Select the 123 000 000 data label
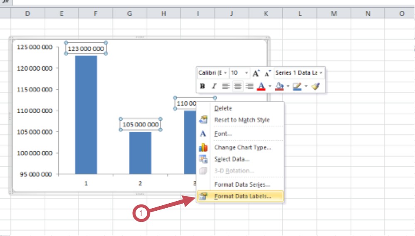Viewport: 415px width, 236px height. pos(86,49)
